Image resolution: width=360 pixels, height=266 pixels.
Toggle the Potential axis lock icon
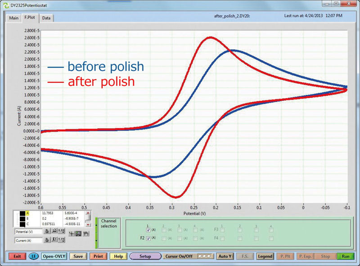[x=46, y=231]
